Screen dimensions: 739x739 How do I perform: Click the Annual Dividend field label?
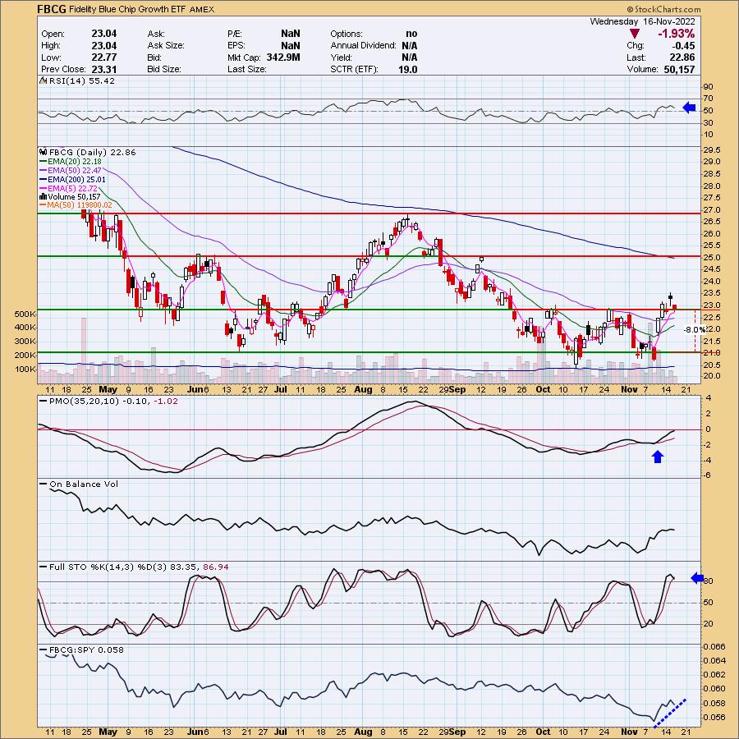coord(364,46)
